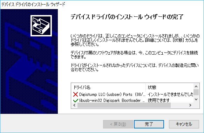The image size is (204, 133).
Task: Click the 状態 column header
Action: (x=170, y=87)
